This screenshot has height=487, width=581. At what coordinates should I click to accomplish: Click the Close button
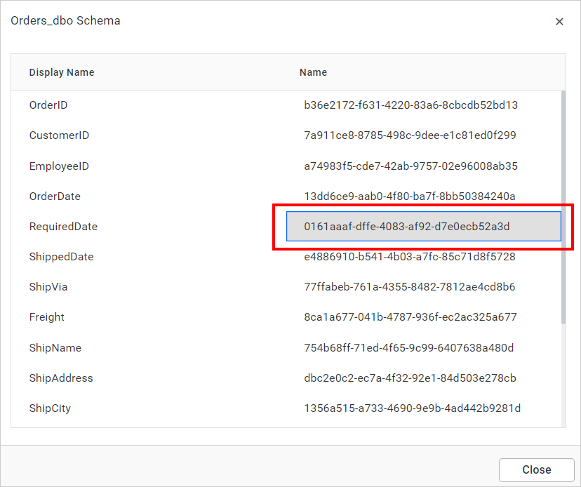536,469
